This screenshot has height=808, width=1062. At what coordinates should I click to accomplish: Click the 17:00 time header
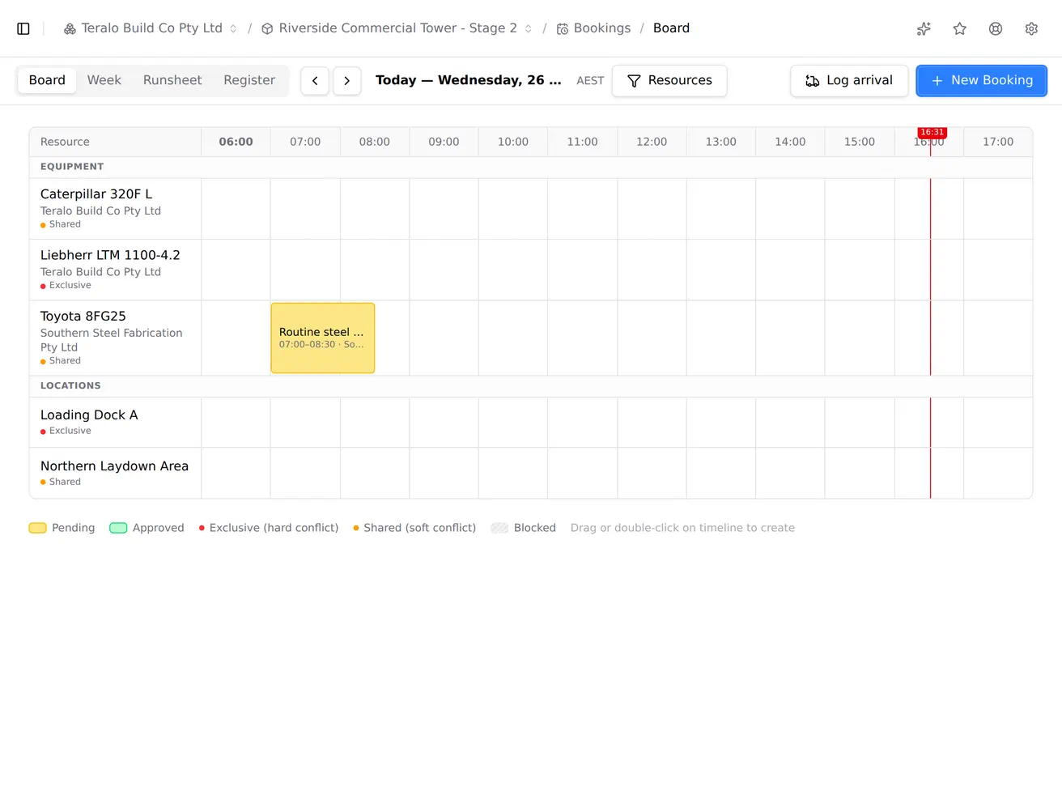[998, 142]
